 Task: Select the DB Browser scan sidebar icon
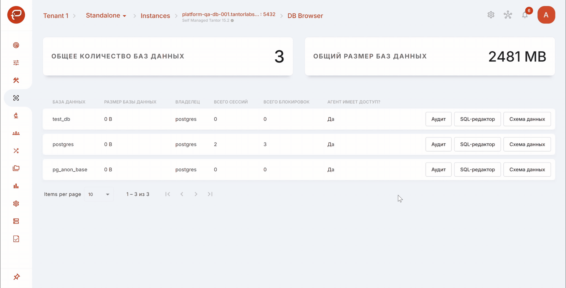click(x=16, y=98)
